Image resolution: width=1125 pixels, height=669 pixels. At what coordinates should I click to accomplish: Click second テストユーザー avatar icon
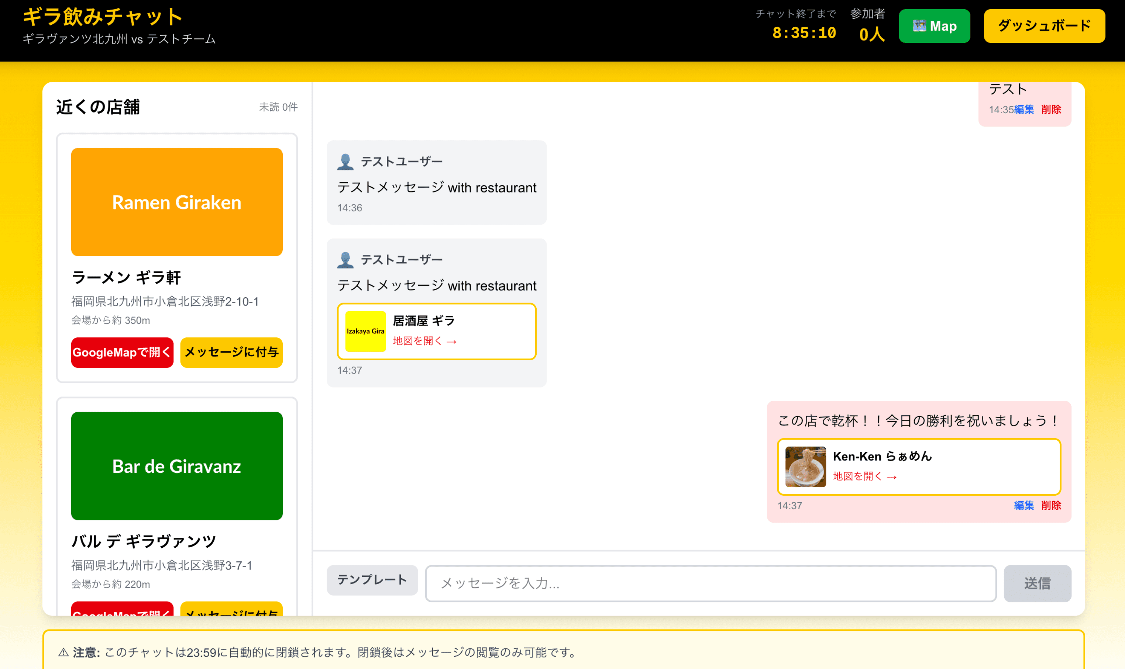[x=345, y=260]
